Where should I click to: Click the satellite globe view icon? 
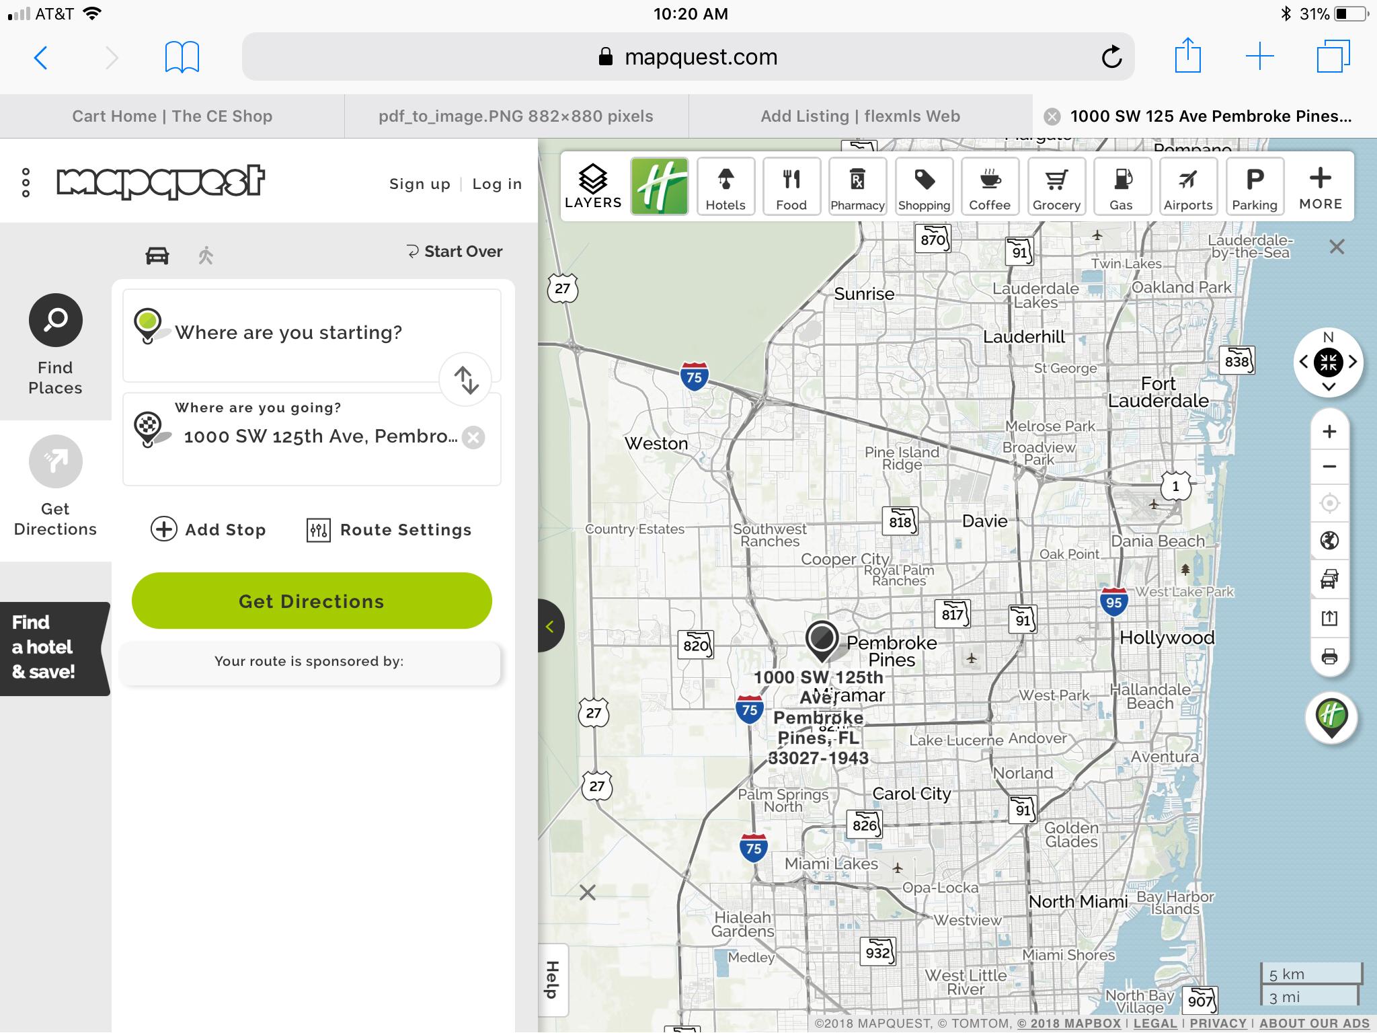(1329, 541)
